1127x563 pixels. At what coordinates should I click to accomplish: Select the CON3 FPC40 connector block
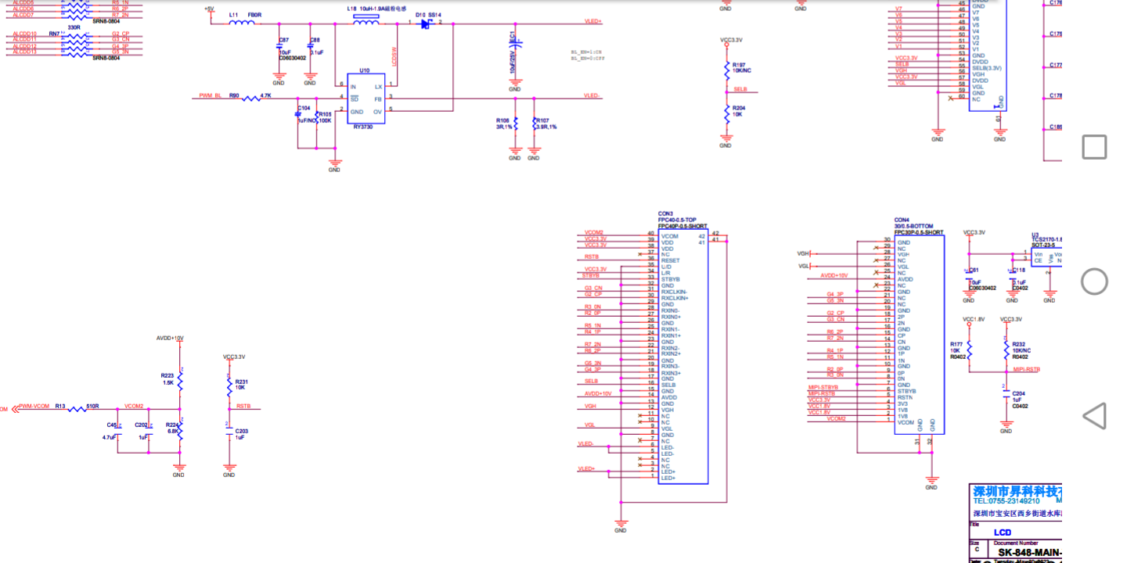point(682,357)
